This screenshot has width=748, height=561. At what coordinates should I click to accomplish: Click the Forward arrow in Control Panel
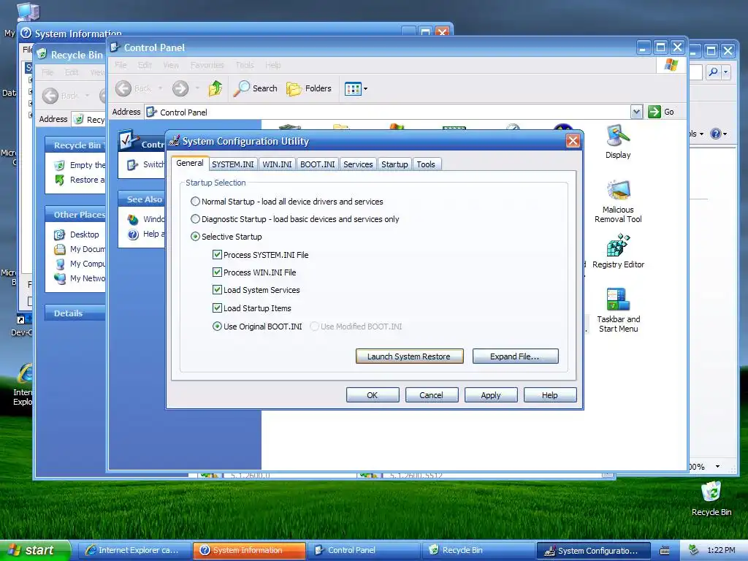coord(180,88)
